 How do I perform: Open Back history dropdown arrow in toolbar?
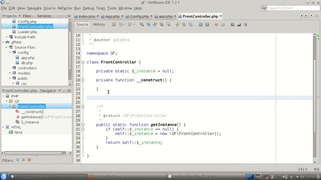pyautogui.click(x=124, y=24)
